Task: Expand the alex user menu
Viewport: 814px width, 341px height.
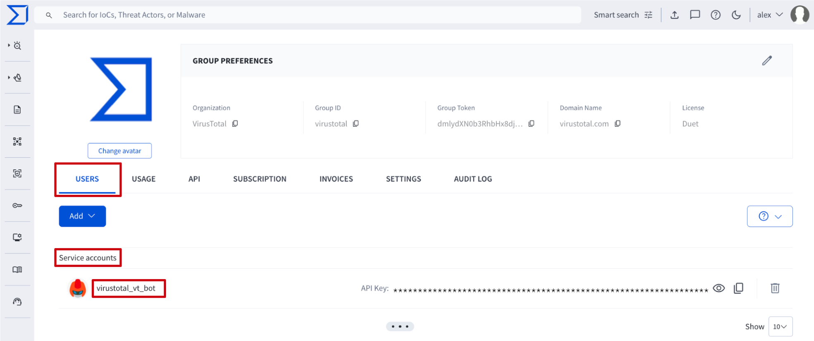Action: tap(770, 15)
